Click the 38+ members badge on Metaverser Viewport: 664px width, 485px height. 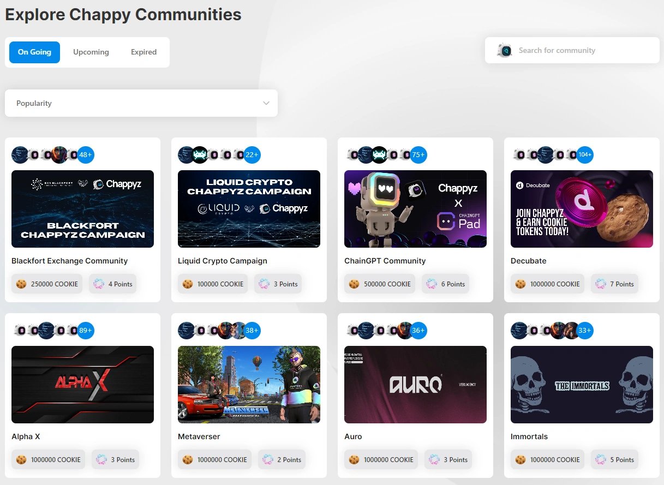252,331
